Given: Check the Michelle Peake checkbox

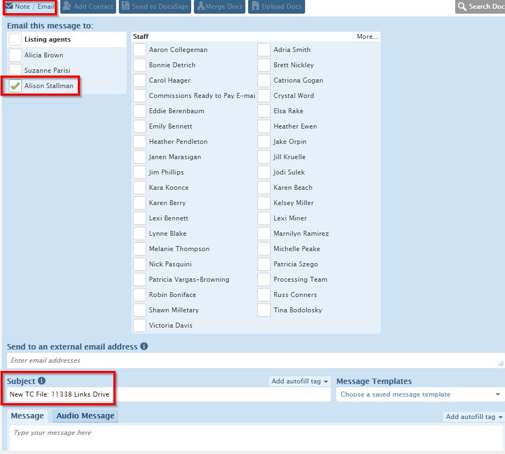Looking at the screenshot, I should tap(264, 249).
